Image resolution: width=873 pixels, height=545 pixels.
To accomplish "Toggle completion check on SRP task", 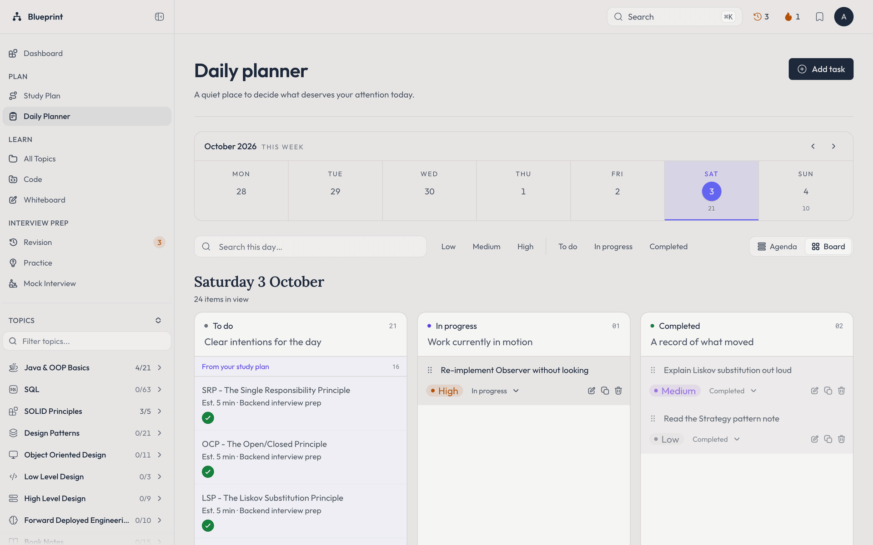I will 208,418.
